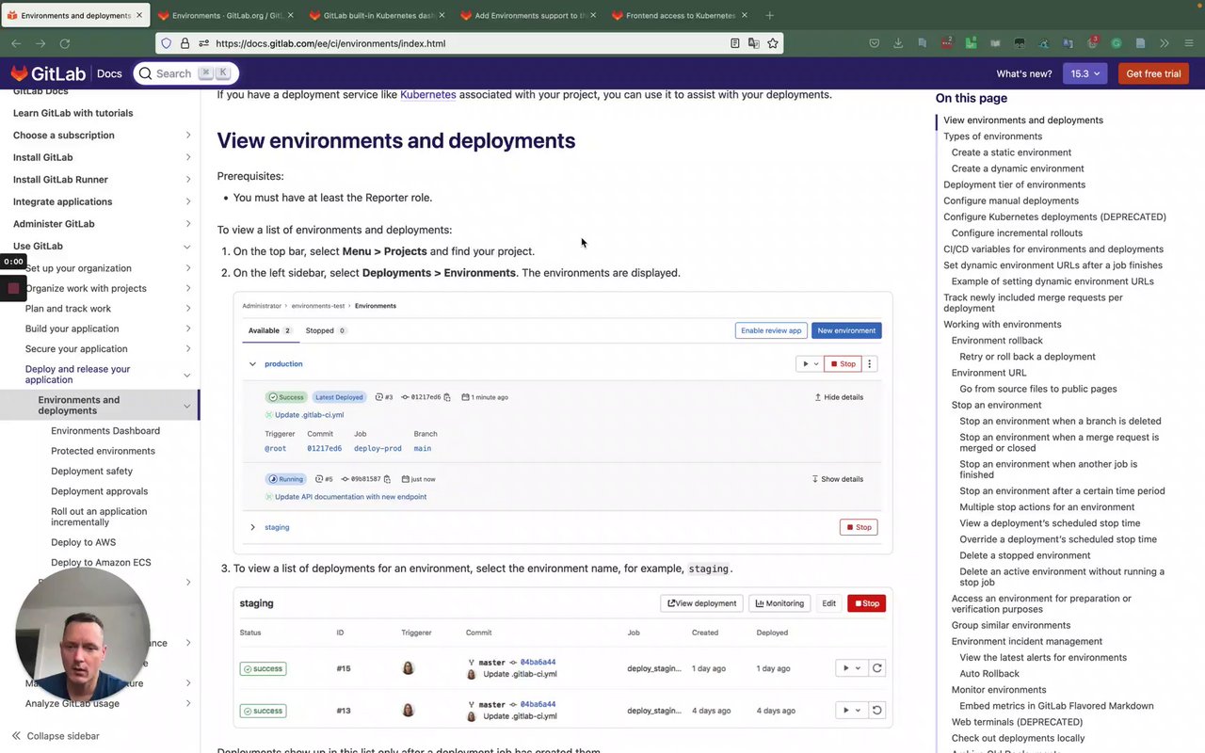Expand 'Administer GitLab' sidebar chevron
The image size is (1205, 753).
pyautogui.click(x=187, y=224)
